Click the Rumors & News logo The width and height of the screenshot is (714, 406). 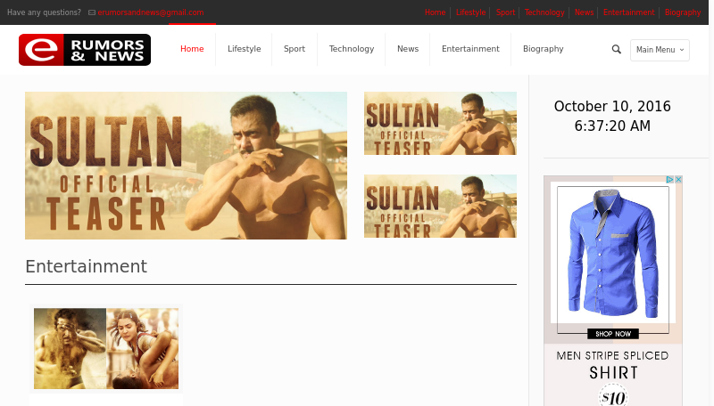[85, 50]
